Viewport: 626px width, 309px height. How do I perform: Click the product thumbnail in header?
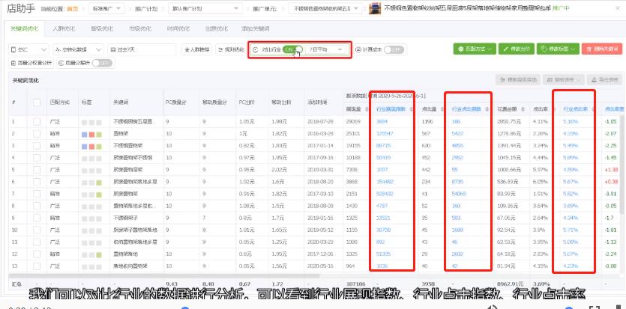point(375,8)
